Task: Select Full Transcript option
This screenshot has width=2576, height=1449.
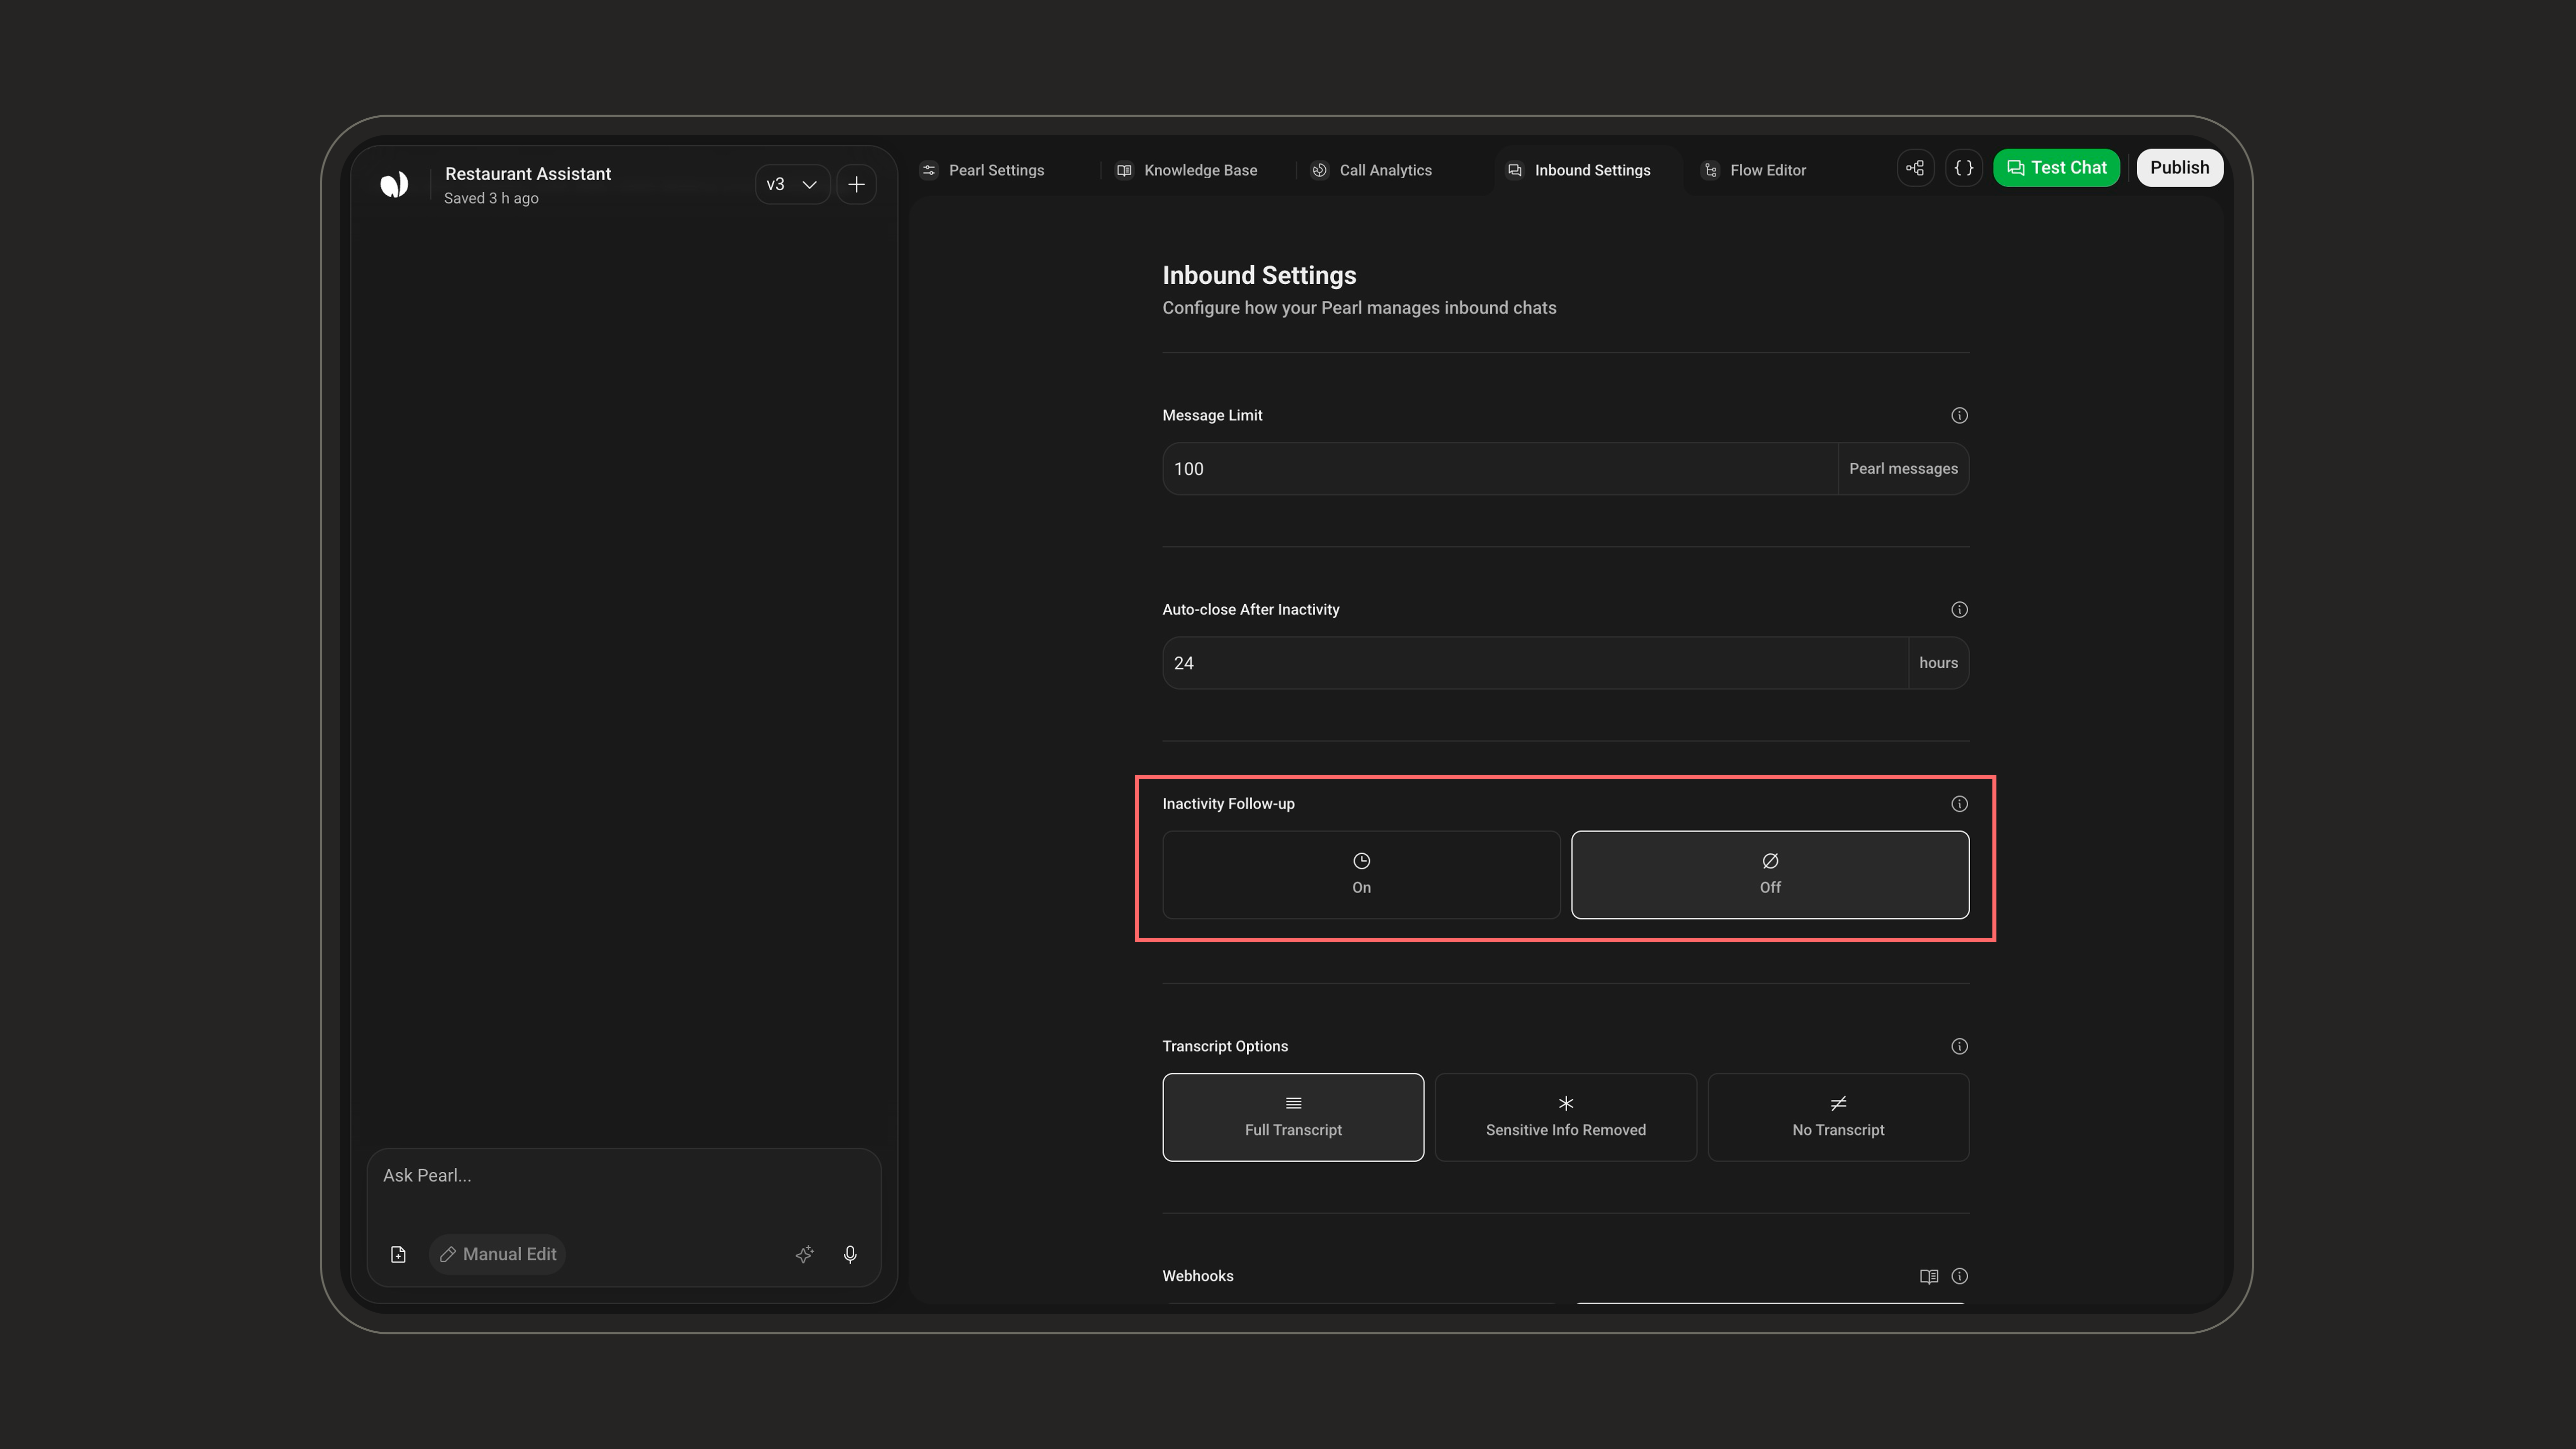Action: 1293,1117
